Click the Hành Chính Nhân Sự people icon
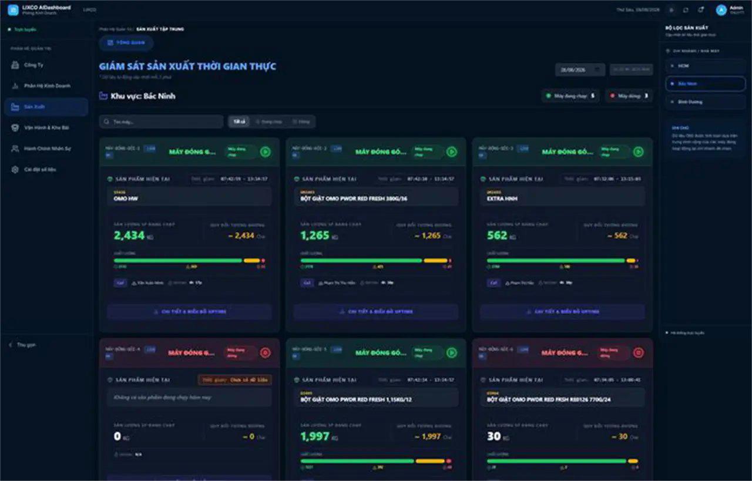Viewport: 752px width, 481px height. [x=15, y=149]
